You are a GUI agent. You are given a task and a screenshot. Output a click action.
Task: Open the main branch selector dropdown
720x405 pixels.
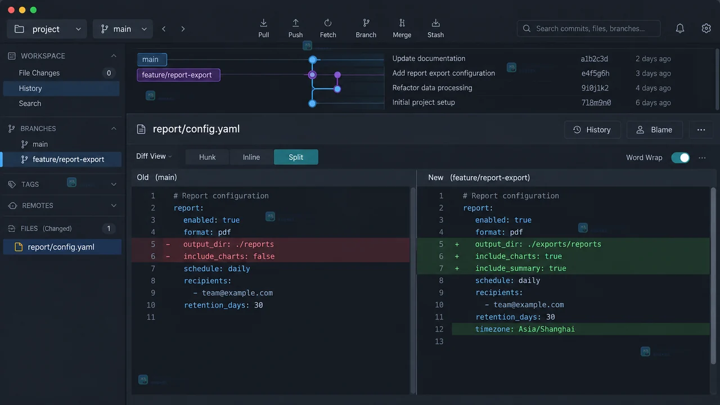point(123,29)
